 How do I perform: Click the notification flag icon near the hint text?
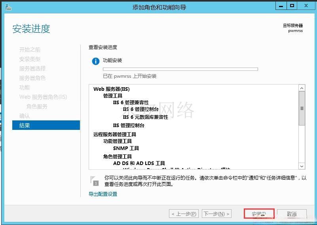pos(94,181)
